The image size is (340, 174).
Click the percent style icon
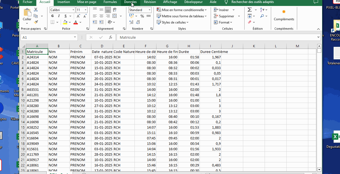point(142,16)
